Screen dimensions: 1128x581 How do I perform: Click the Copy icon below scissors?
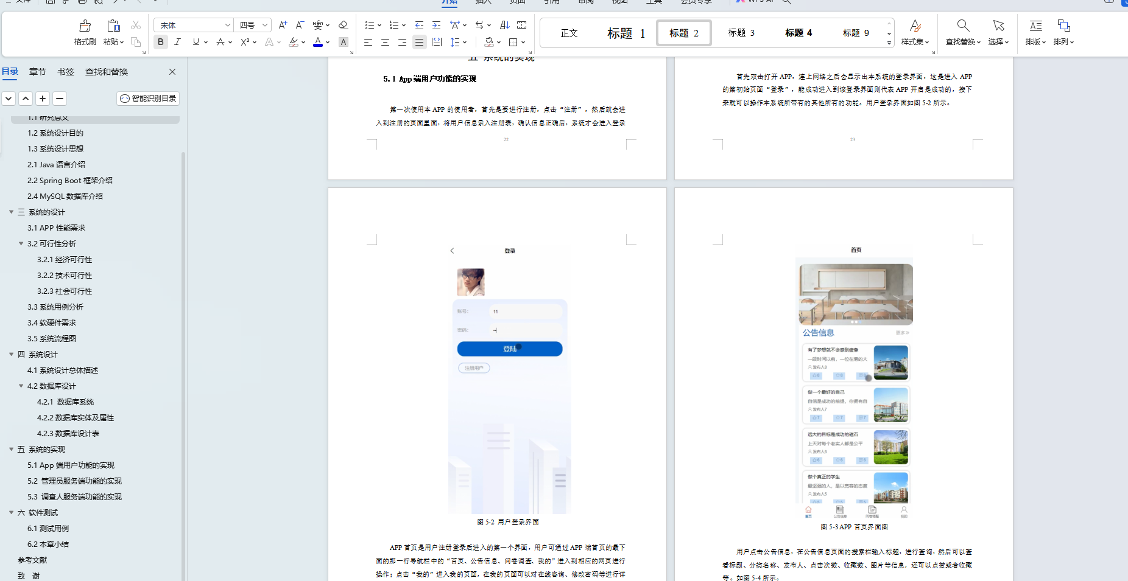coord(136,42)
